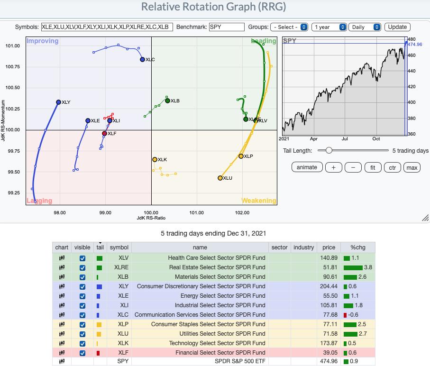Click the Update button

[x=397, y=27]
